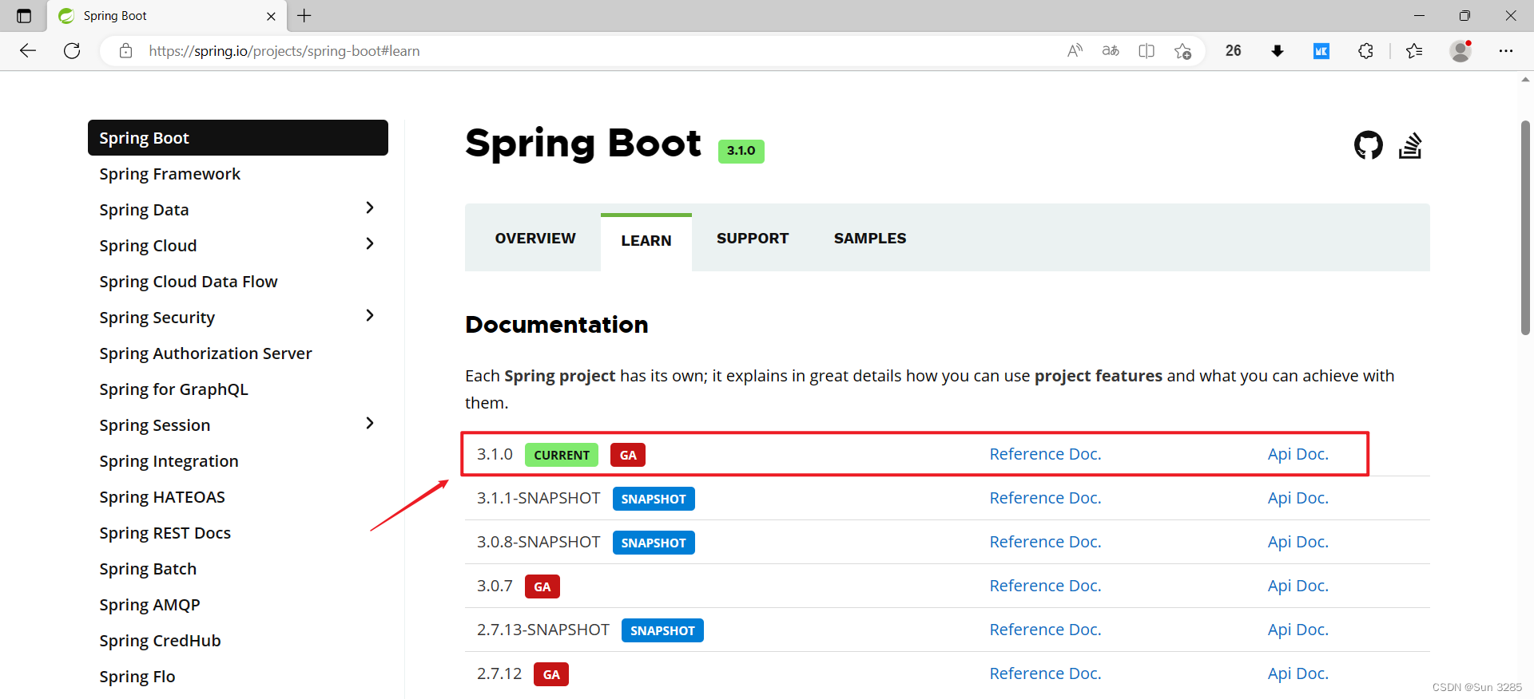Open Reference Doc. for version 3.0.7

(x=1045, y=586)
